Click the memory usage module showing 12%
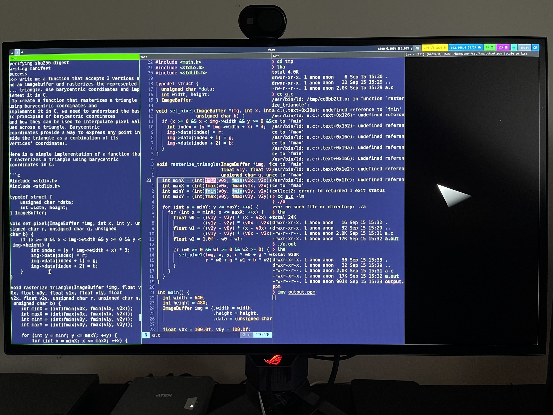The height and width of the screenshot is (415, 553). [503, 48]
